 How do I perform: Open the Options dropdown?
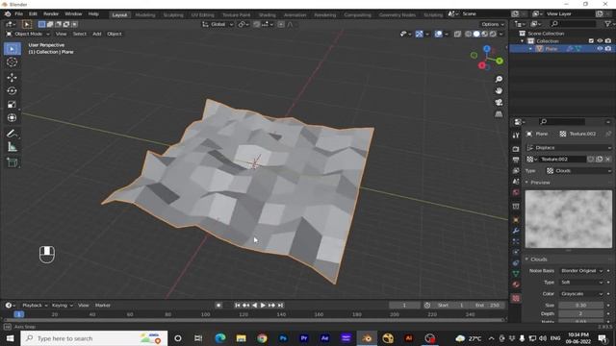click(x=493, y=24)
